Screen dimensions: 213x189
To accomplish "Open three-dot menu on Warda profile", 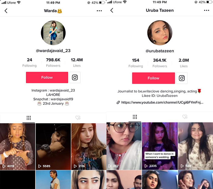I will 99,11.
